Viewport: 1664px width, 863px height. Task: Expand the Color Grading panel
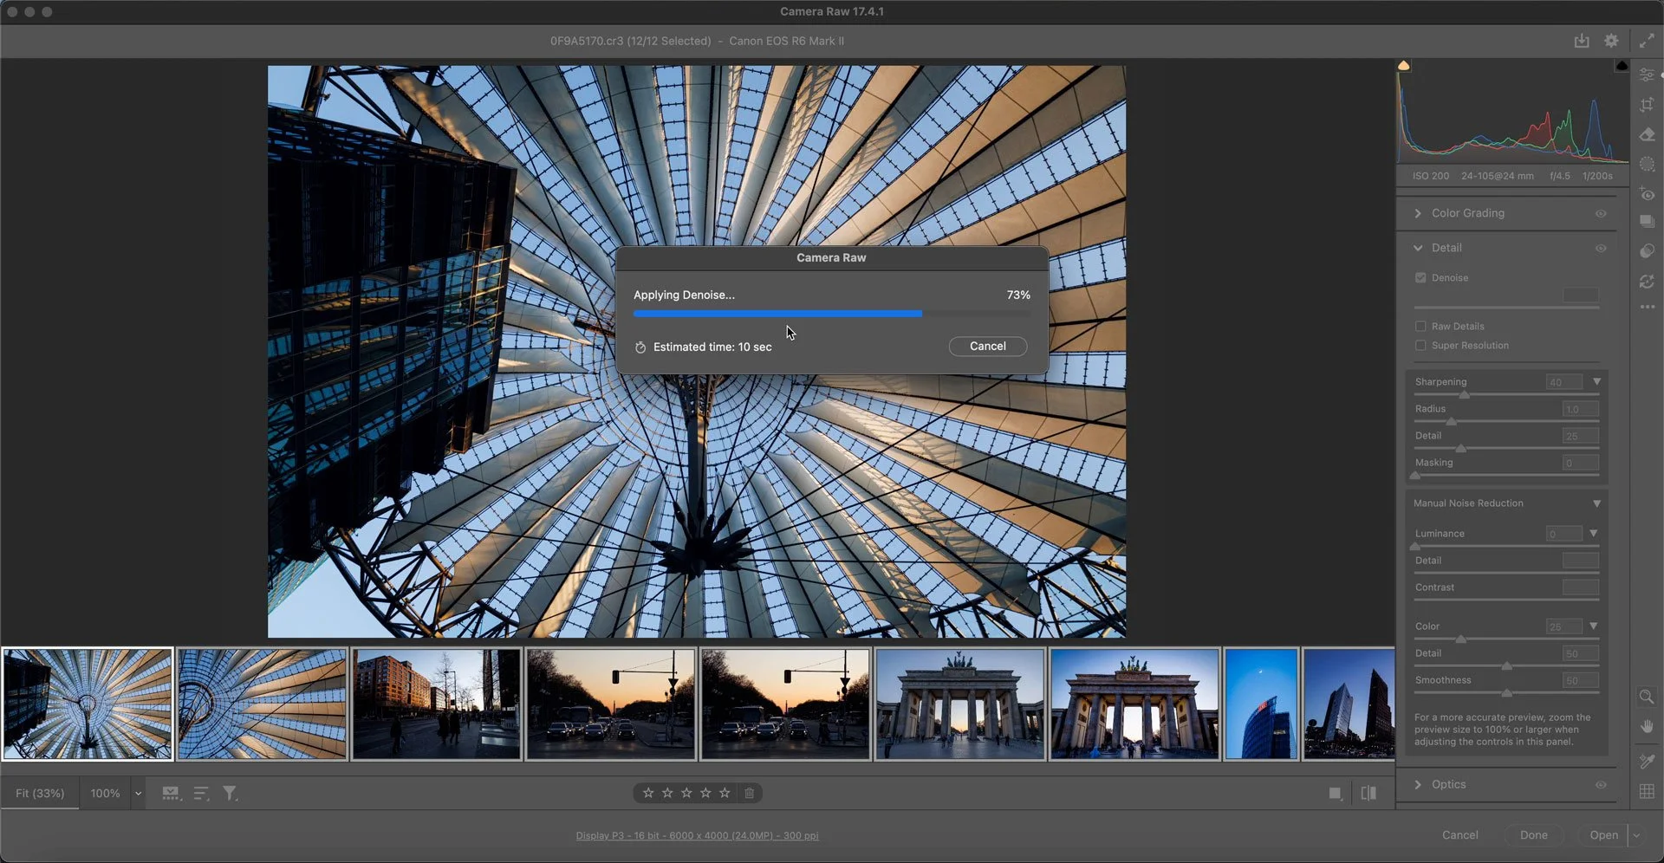(x=1418, y=213)
